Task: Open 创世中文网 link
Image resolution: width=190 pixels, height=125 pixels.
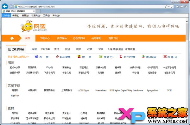Action: [169, 73]
